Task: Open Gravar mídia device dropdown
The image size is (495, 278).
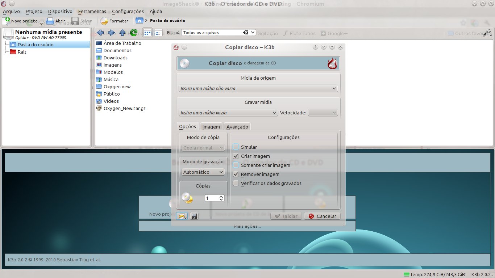Action: click(228, 113)
